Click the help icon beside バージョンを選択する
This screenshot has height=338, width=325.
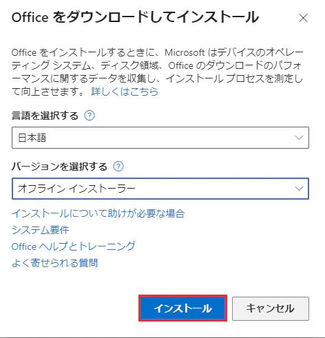coord(118,167)
